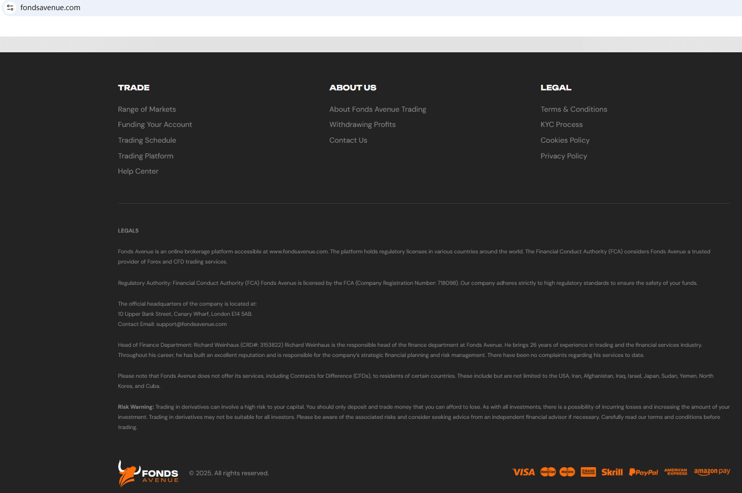This screenshot has height=493, width=742.
Task: Click the Risk Warning bold label
Action: [136, 407]
